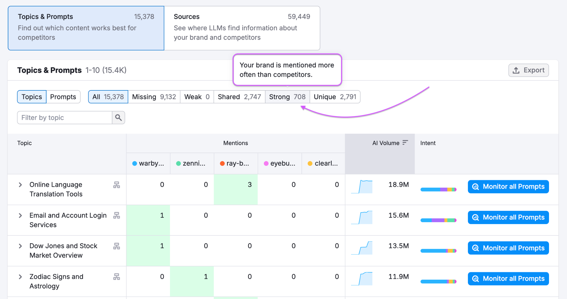Export the Topics & Prompts data
567x299 pixels.
tap(528, 70)
